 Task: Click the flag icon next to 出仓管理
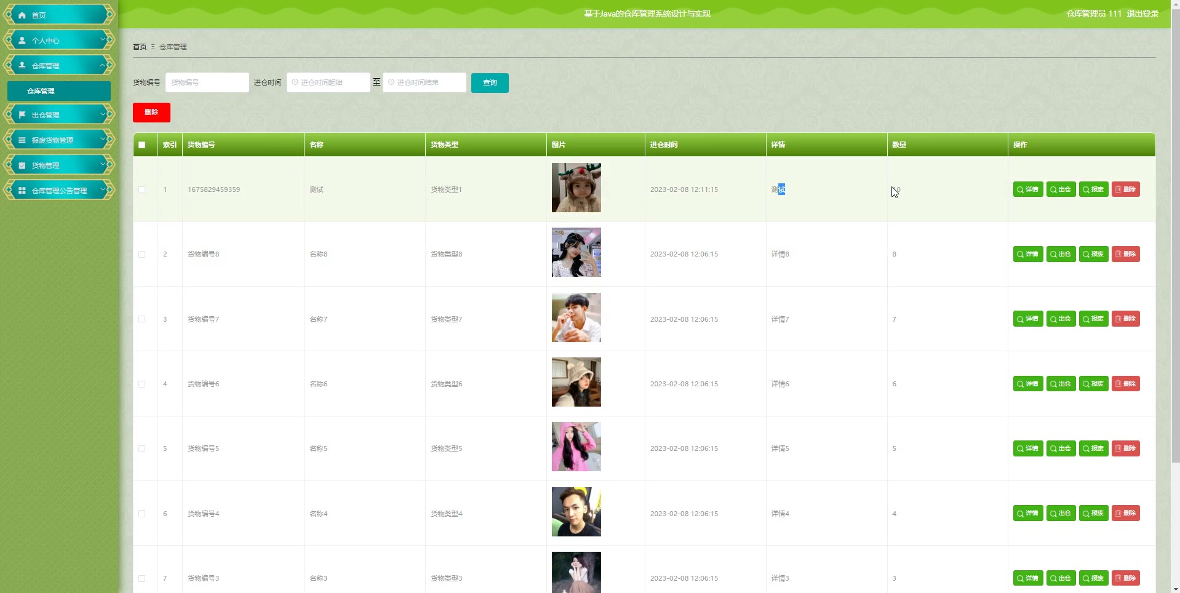tap(22, 115)
